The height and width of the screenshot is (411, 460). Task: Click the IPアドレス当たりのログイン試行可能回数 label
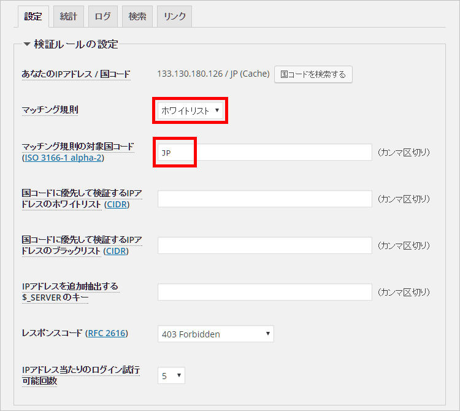click(x=81, y=375)
